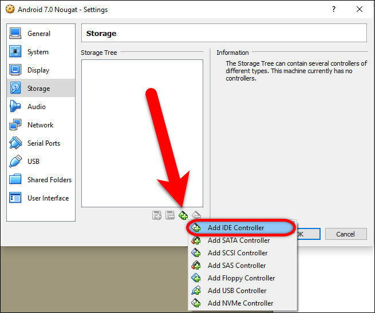Click the remove controller toolbar icon
This screenshot has width=375, height=313.
click(x=196, y=215)
